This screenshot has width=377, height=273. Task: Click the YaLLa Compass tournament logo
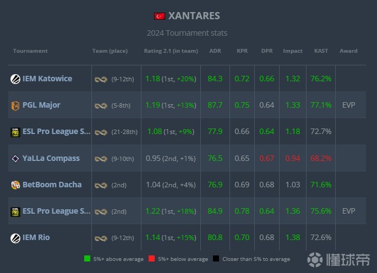[15, 159]
